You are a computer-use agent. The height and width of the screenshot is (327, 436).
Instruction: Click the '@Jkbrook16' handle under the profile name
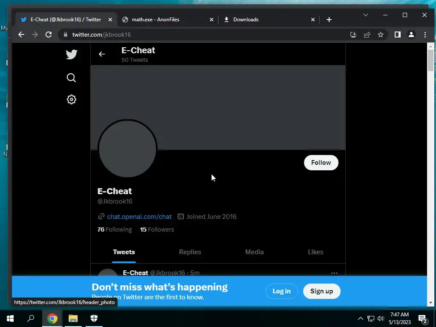tap(115, 201)
